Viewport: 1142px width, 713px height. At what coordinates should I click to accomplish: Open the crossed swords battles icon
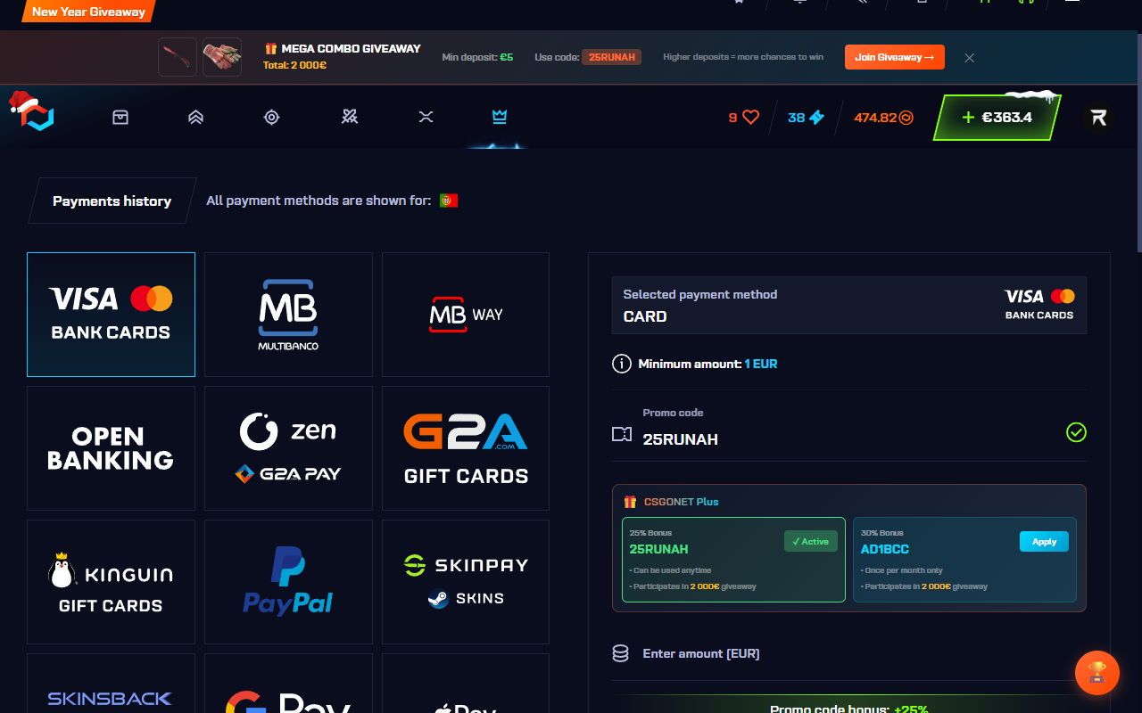coord(350,117)
